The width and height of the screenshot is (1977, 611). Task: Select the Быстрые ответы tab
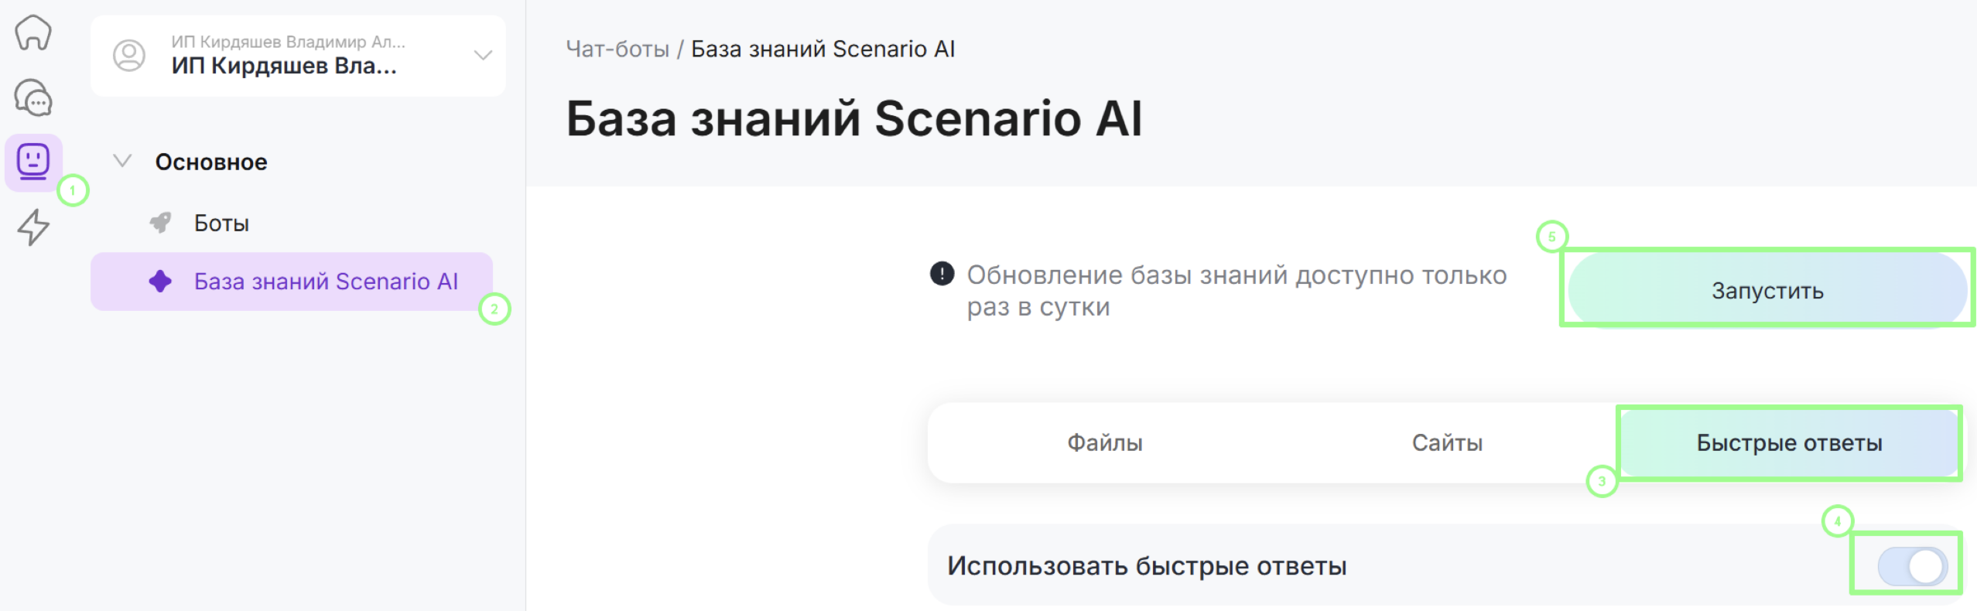pyautogui.click(x=1789, y=443)
